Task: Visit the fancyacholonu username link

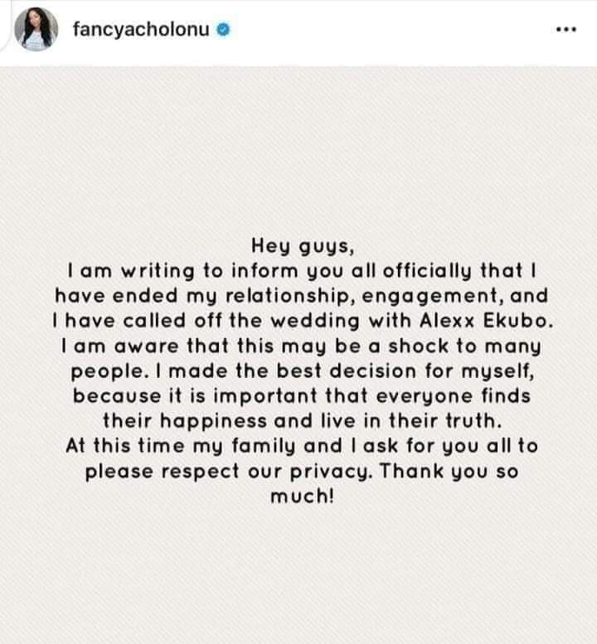Action: (x=141, y=30)
